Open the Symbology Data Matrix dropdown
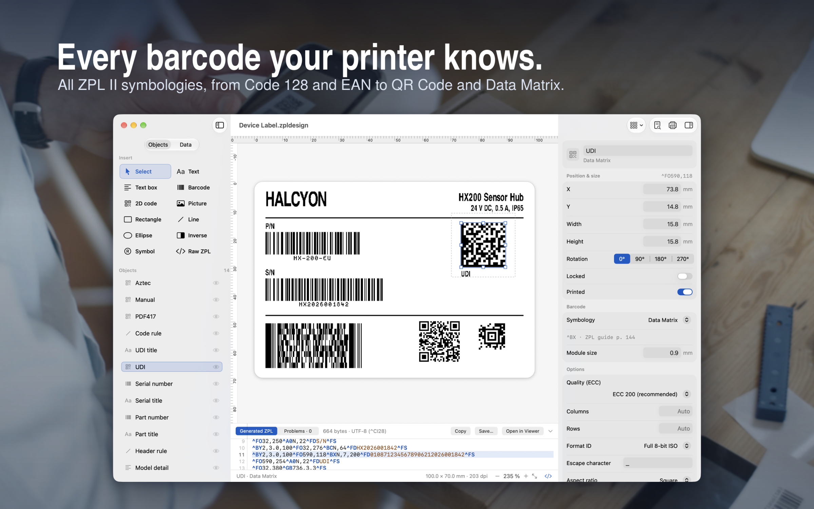 pos(669,320)
